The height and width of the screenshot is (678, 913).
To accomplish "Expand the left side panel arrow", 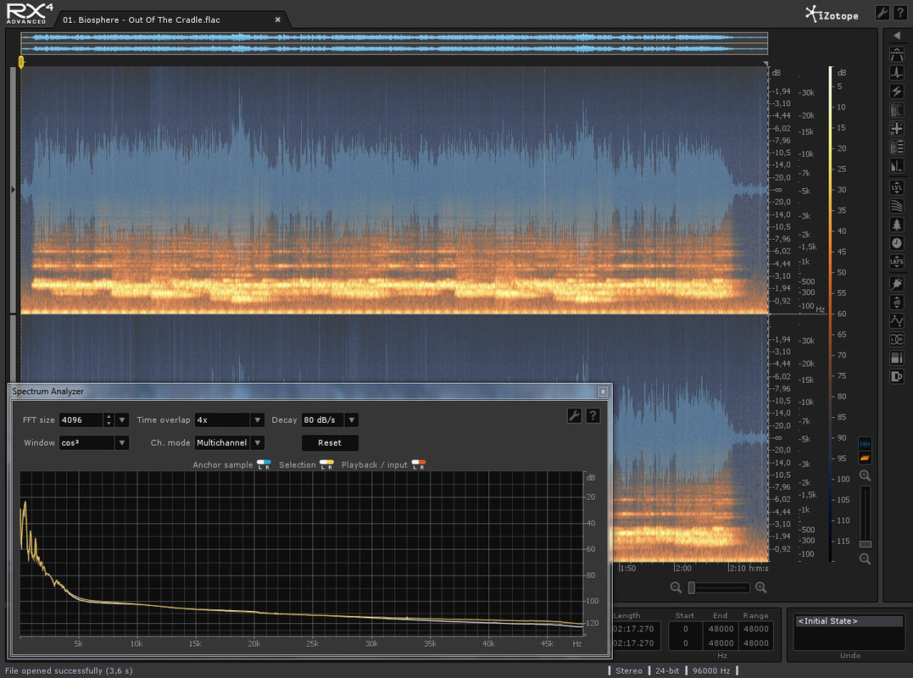I will point(13,190).
